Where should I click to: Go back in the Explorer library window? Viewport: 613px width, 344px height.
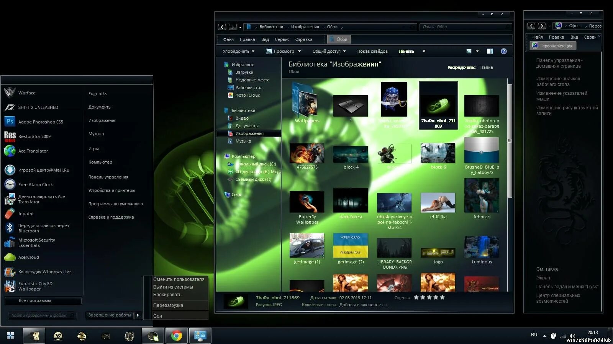click(222, 27)
